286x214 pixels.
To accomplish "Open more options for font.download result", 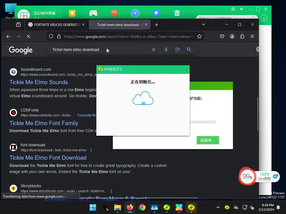I will [91, 150].
